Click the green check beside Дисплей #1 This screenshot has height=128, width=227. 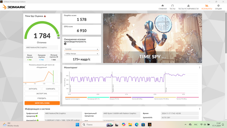(38, 120)
